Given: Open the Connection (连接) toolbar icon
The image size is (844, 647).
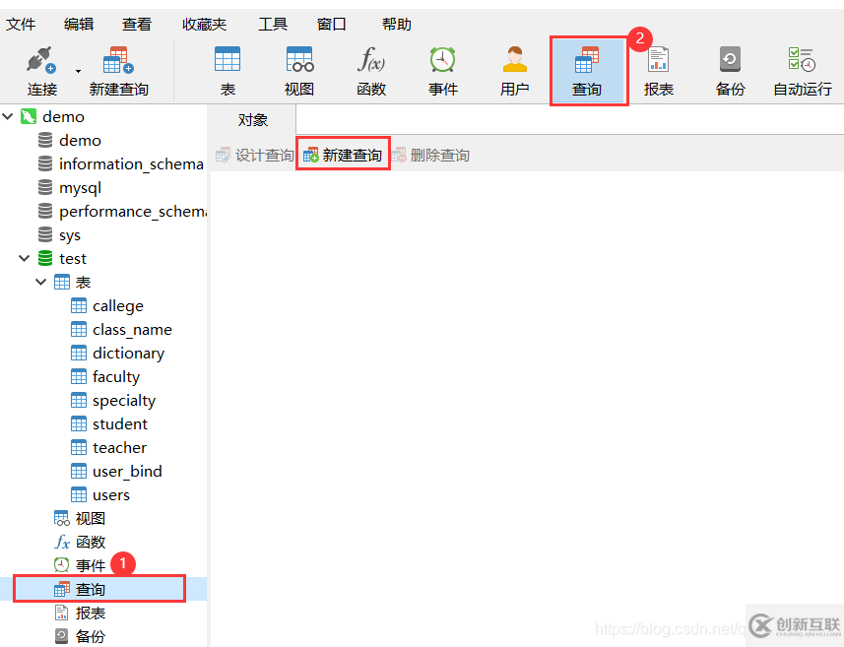Looking at the screenshot, I should (42, 72).
